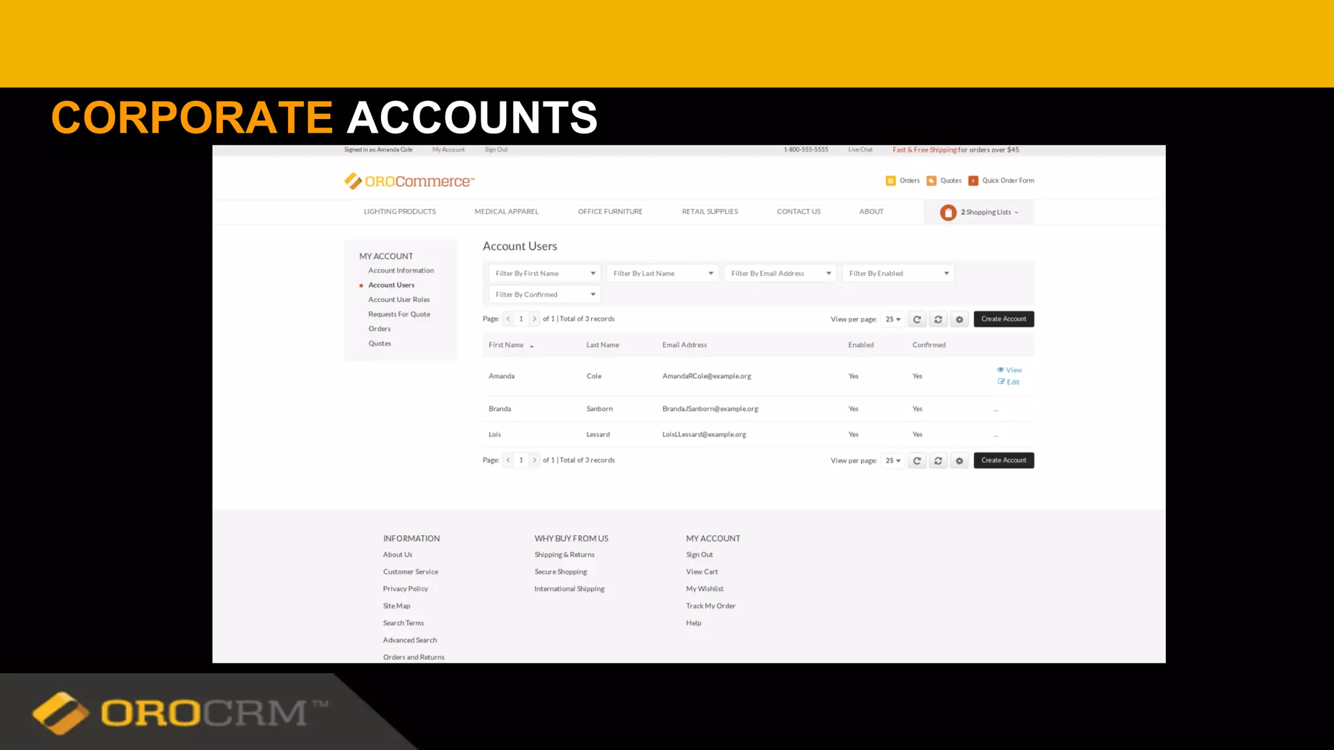
Task: Click top Create Account button
Action: pyautogui.click(x=1004, y=319)
